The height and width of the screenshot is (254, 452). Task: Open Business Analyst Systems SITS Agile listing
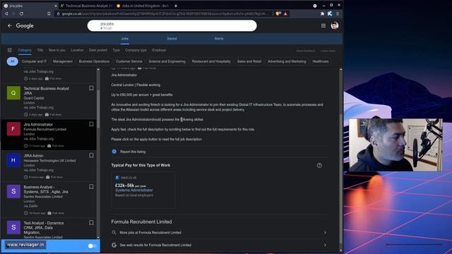[x=49, y=200]
